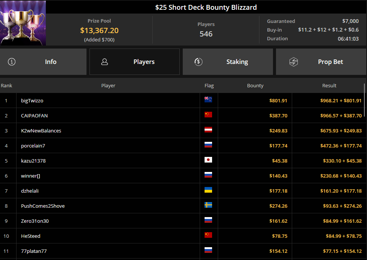Click the buy-in breakdown value
367x260 pixels.
[x=328, y=30]
